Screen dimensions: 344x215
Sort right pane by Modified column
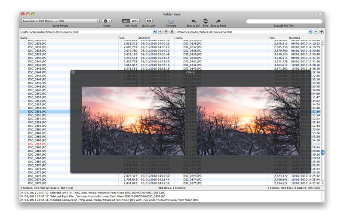[304, 38]
